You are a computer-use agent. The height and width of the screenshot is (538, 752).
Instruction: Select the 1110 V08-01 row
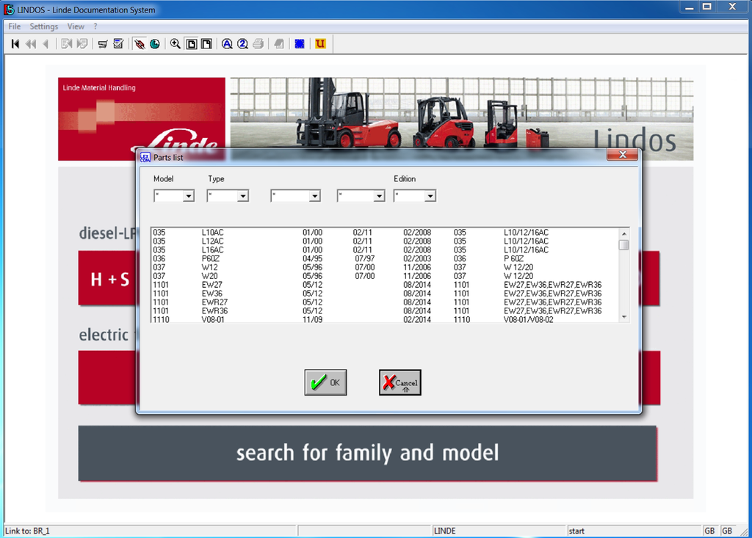385,319
